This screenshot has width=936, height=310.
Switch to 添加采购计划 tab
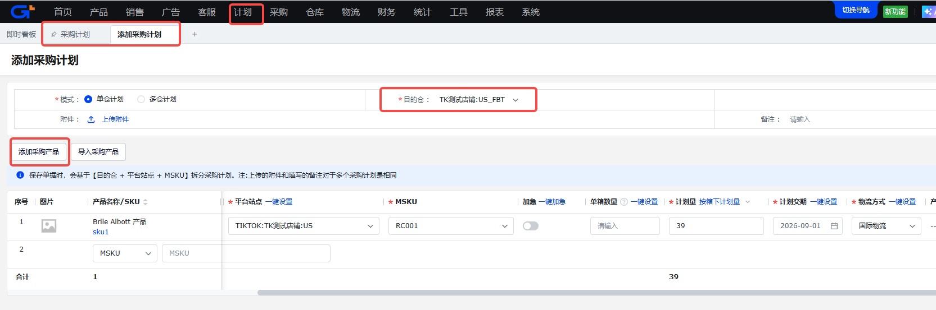click(x=139, y=34)
